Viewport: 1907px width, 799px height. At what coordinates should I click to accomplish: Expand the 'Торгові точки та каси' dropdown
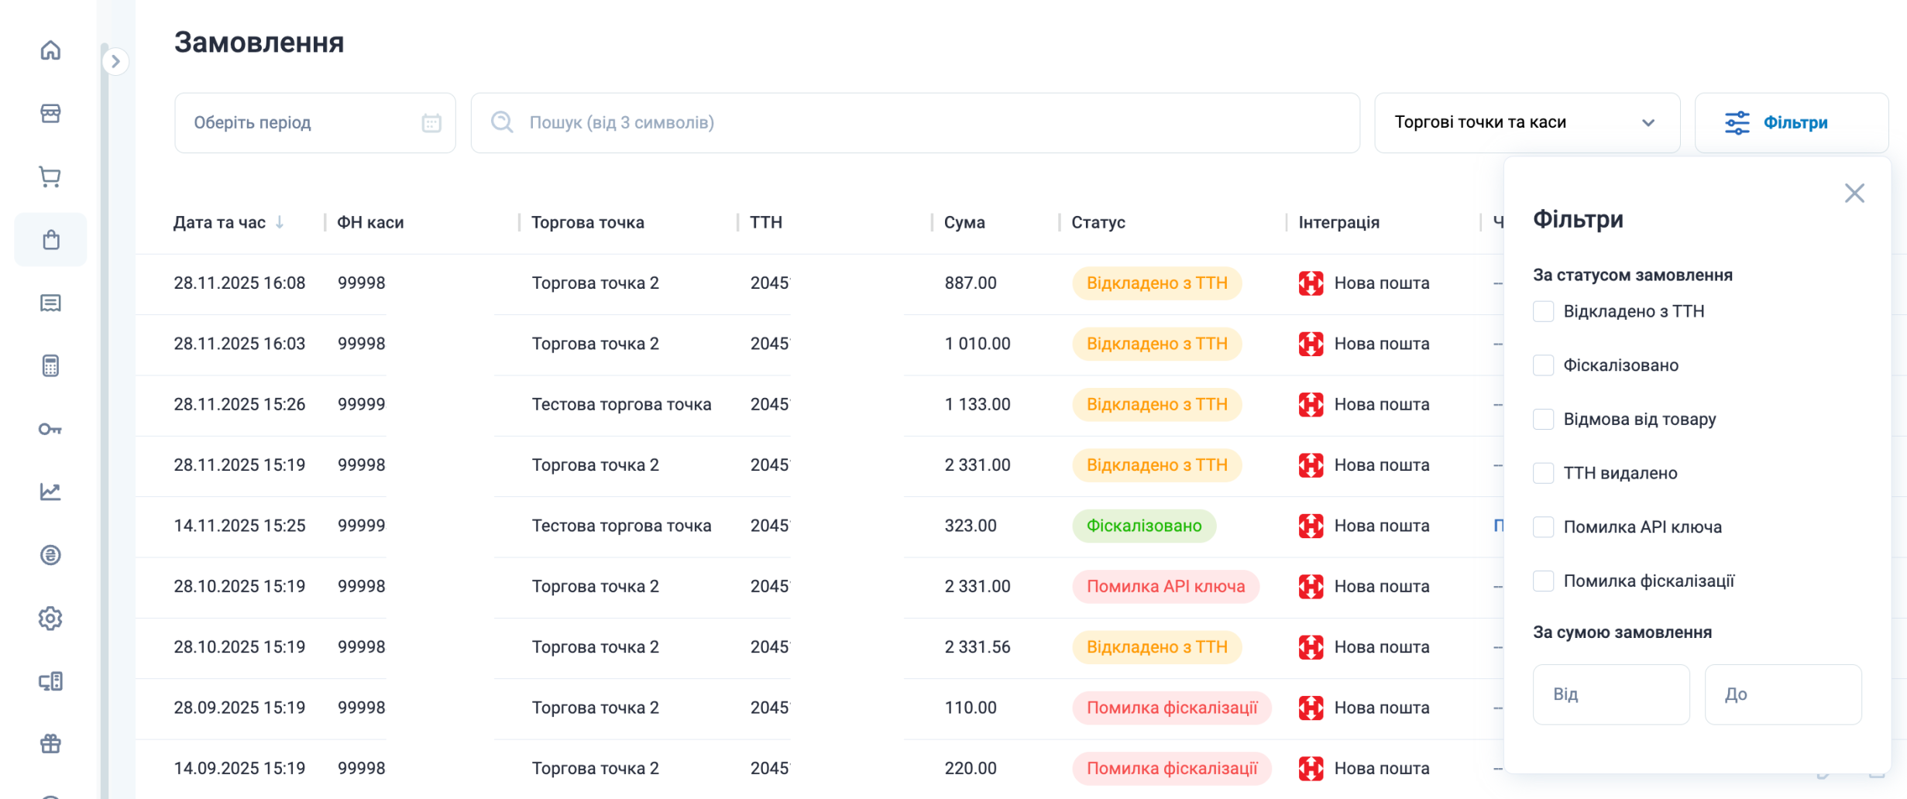pos(1526,123)
